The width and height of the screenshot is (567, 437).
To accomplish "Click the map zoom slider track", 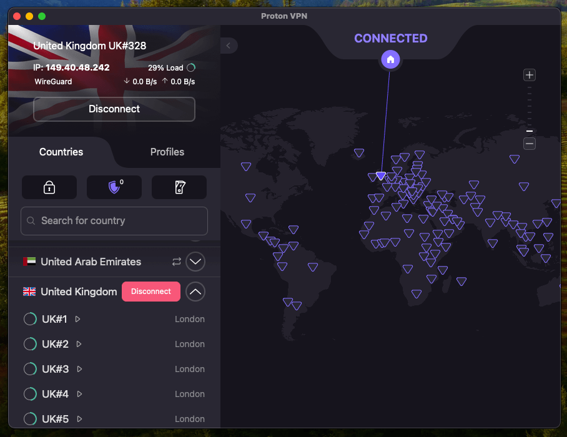I will pos(530,109).
